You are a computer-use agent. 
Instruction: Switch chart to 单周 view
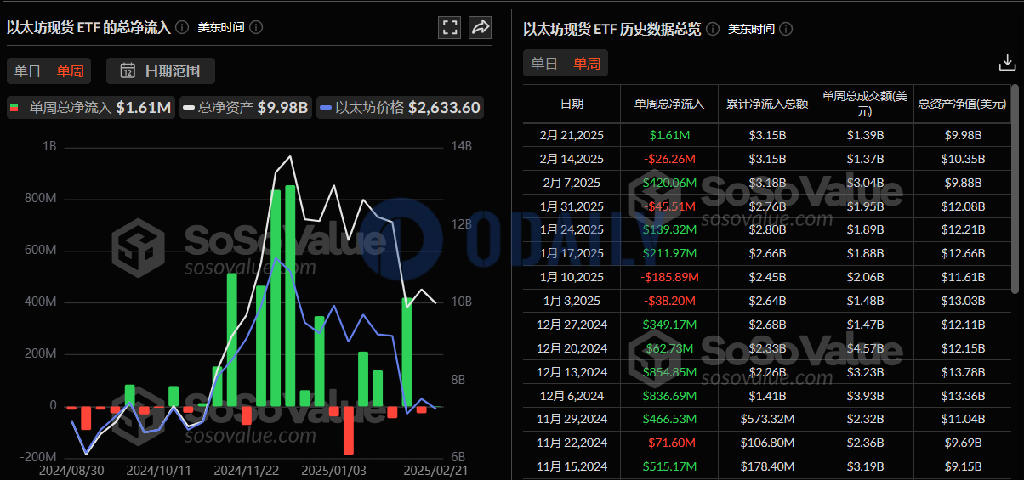[71, 71]
